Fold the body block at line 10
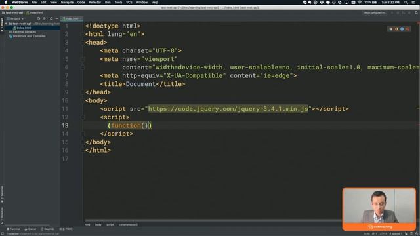 coord(83,100)
